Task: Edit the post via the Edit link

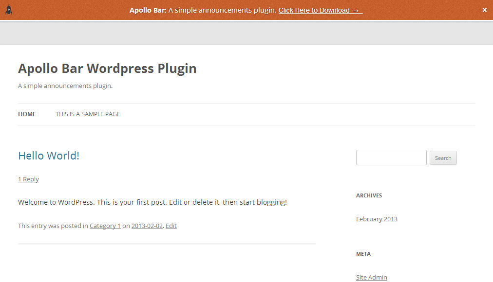Action: [171, 226]
